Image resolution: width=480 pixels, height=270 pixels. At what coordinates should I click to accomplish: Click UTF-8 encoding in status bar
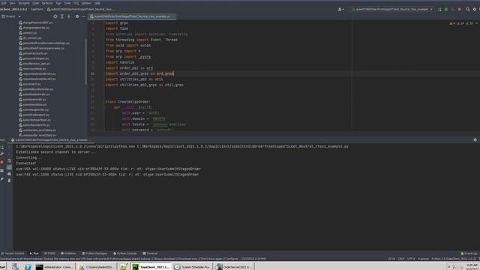coord(411,259)
